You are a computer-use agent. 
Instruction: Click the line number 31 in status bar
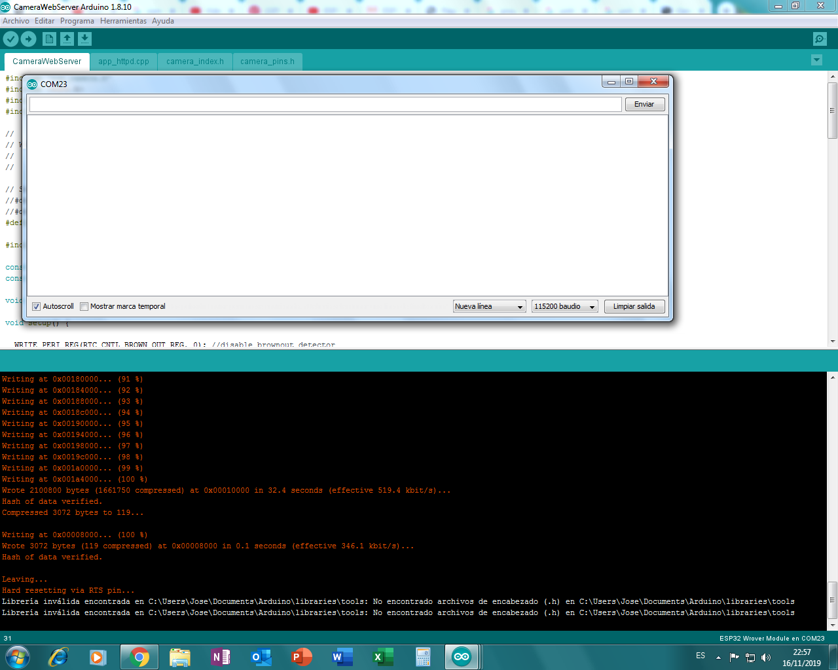tap(8, 639)
